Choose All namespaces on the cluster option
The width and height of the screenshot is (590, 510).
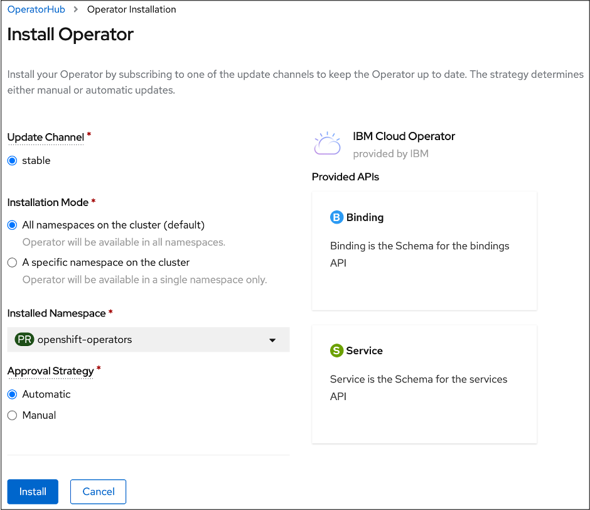tap(13, 225)
